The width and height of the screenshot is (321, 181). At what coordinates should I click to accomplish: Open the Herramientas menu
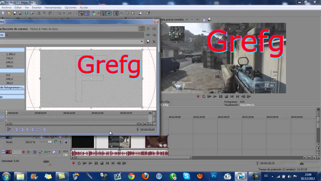53,8
